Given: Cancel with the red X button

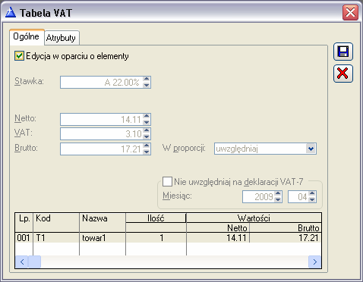Looking at the screenshot, I should point(343,74).
